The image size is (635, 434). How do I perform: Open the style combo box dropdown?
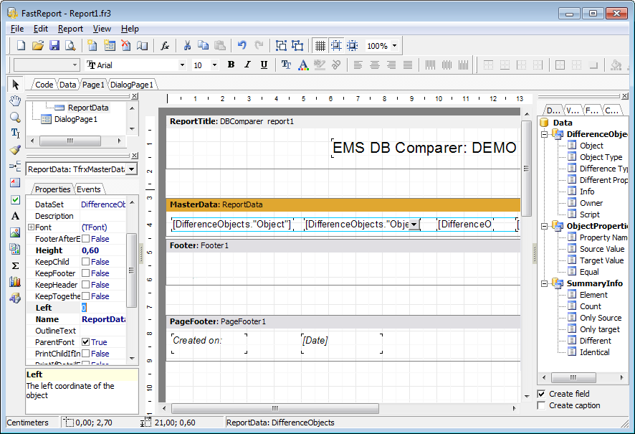(75, 65)
